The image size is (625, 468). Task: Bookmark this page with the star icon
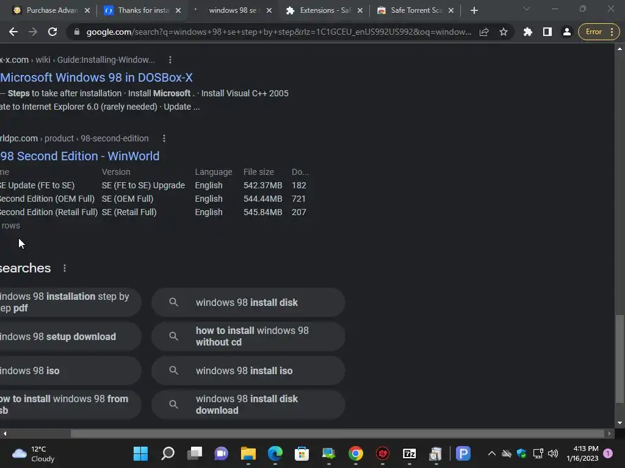(x=504, y=32)
